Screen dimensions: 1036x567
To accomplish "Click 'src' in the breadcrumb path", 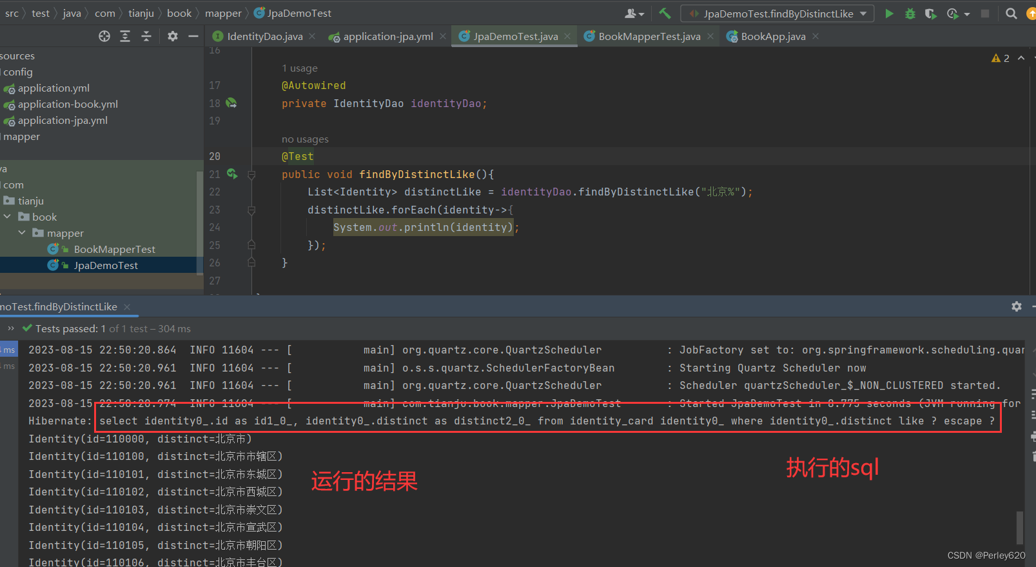I will click(12, 13).
